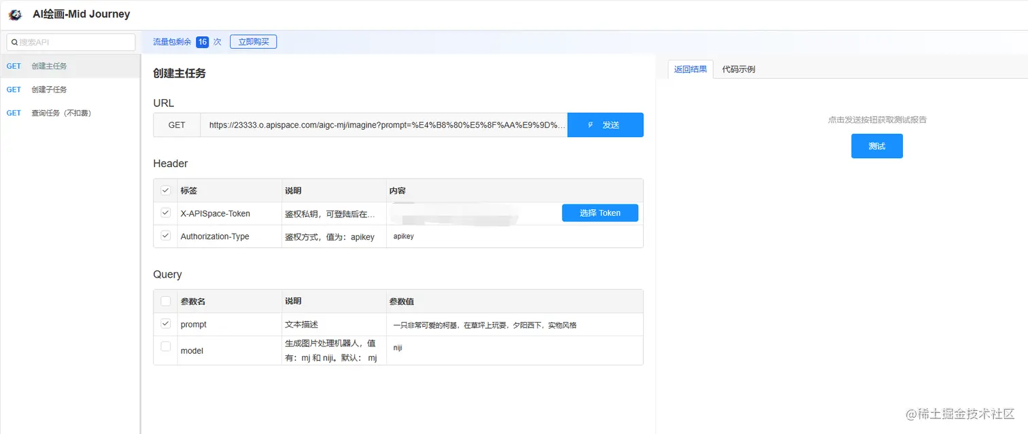The height and width of the screenshot is (434, 1028).
Task: Open the 创建子任务 API in the sidebar
Action: click(x=70, y=90)
